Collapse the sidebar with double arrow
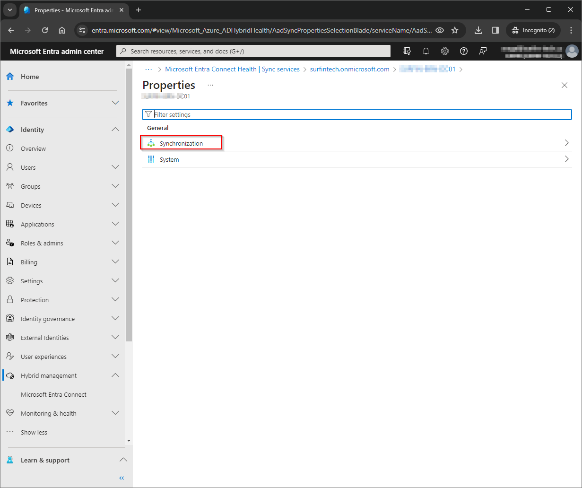582x488 pixels. coord(122,478)
